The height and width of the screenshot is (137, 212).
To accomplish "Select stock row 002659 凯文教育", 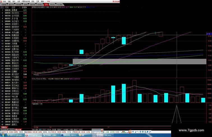I will coord(14,52).
